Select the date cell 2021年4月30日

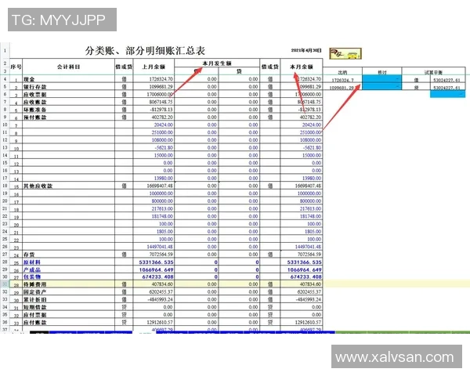pos(306,50)
